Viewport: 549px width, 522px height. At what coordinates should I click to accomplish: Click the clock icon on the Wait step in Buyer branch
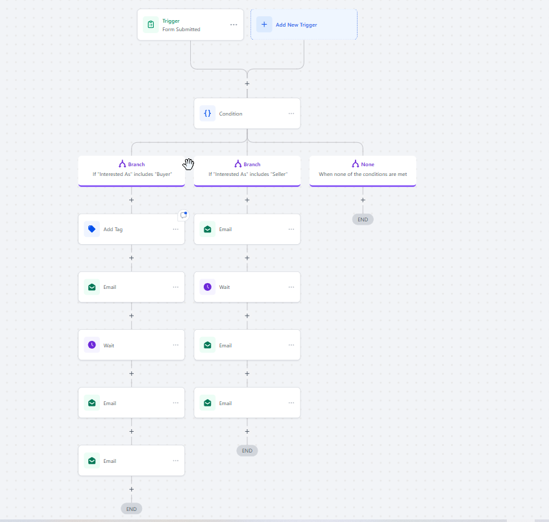point(91,345)
